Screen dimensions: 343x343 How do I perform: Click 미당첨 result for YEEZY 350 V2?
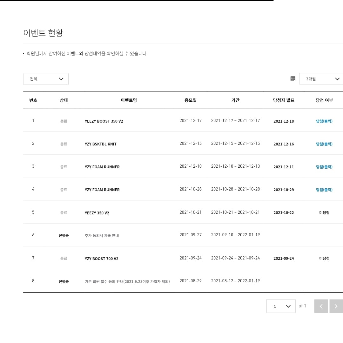tap(324, 212)
